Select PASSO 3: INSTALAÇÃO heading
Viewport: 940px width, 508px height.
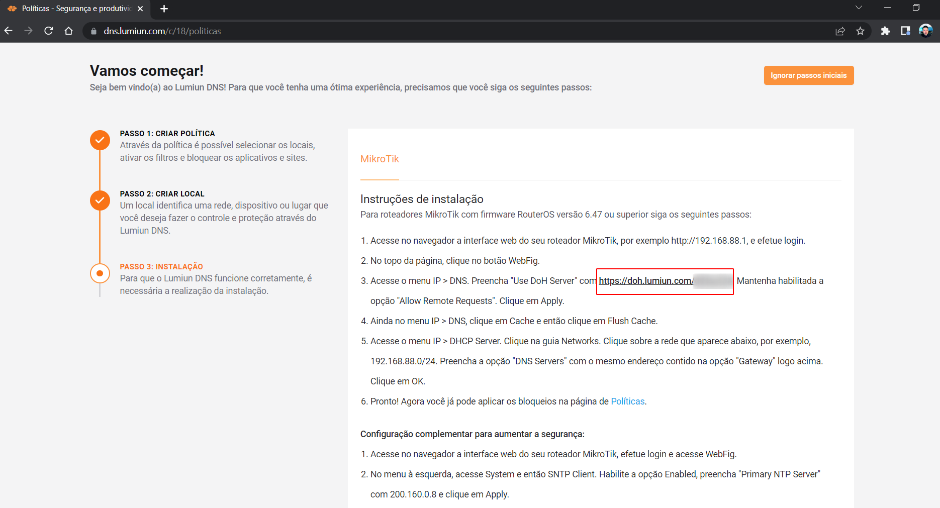coord(161,266)
